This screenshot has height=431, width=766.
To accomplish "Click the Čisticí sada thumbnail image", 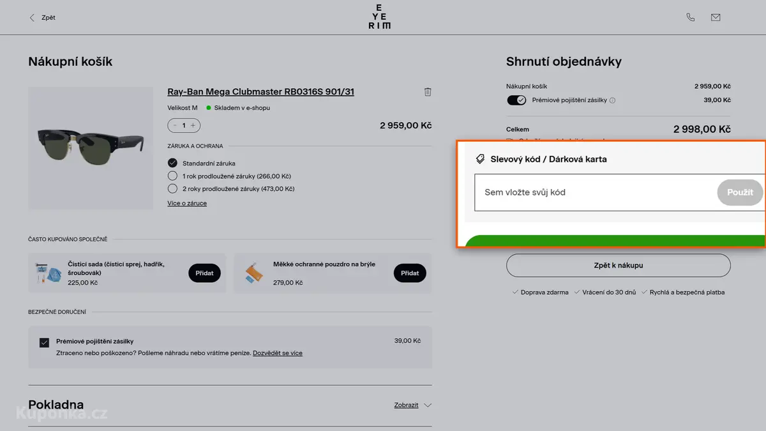I will [49, 273].
